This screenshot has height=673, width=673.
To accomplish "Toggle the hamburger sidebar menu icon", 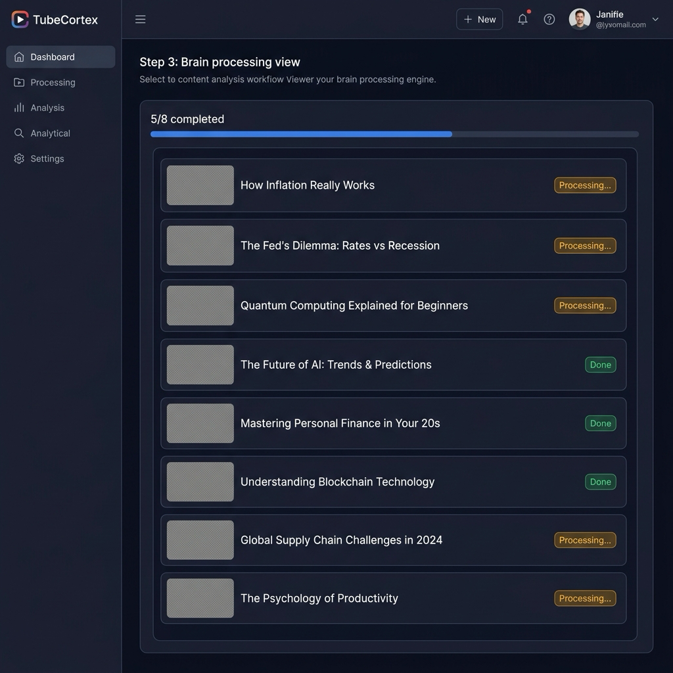I will coord(141,19).
